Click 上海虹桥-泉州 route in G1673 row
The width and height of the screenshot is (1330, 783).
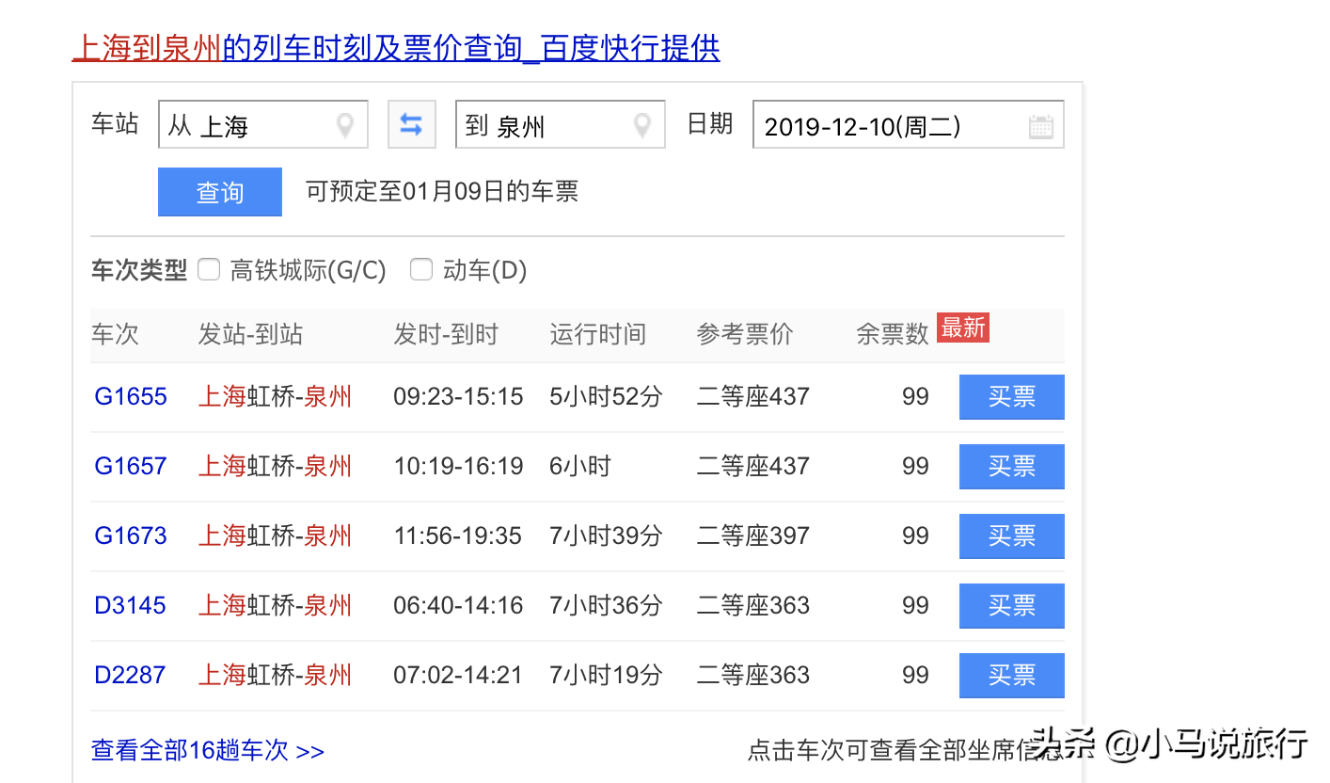pyautogui.click(x=275, y=535)
